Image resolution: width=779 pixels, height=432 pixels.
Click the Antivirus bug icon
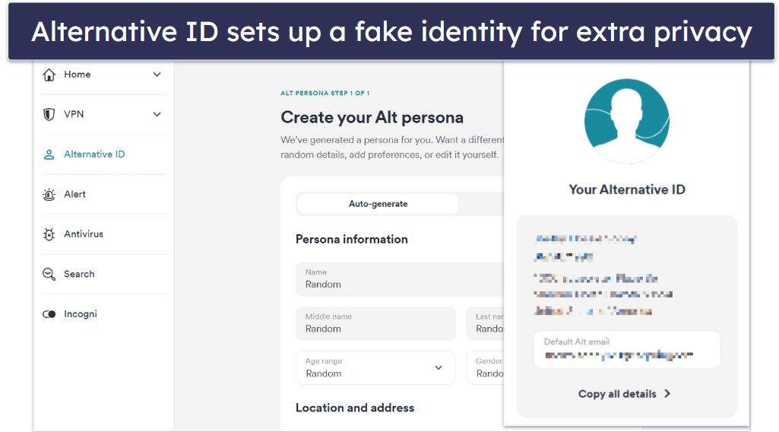pos(49,234)
